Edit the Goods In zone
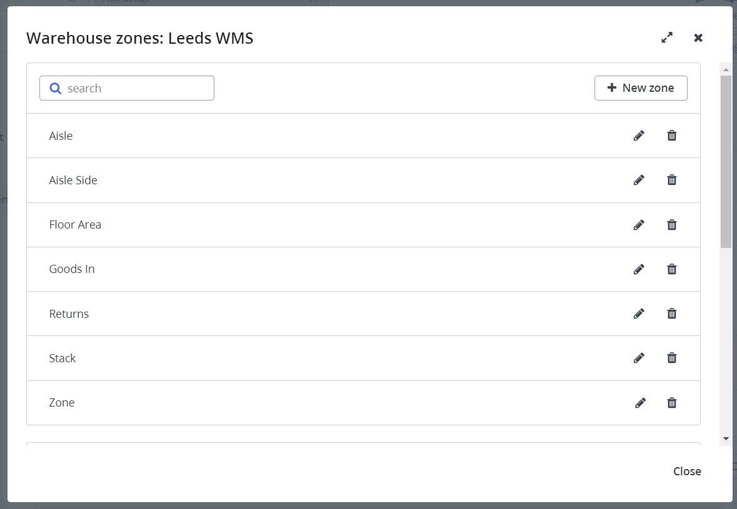The width and height of the screenshot is (737, 509). point(639,269)
